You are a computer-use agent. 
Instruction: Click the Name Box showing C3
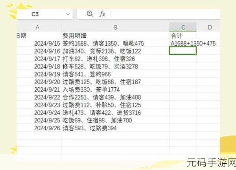tap(44, 14)
